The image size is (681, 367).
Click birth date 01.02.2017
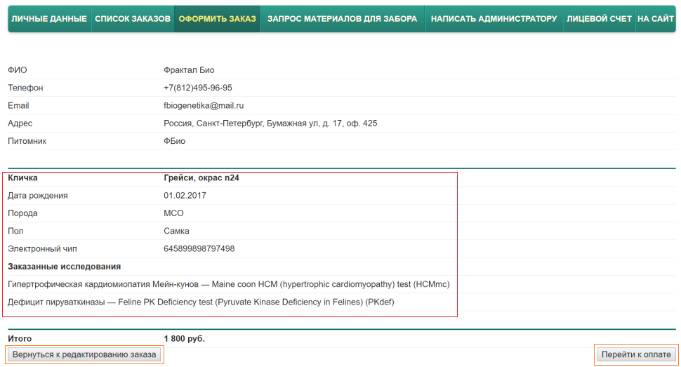(185, 196)
